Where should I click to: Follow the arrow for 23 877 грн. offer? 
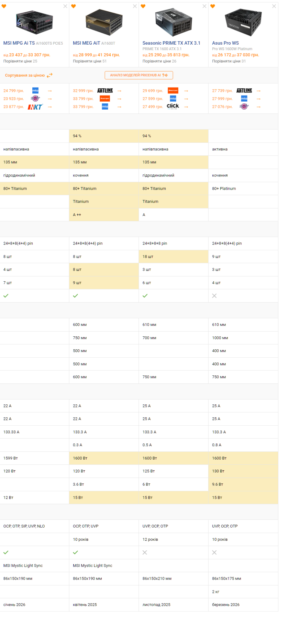tap(50, 107)
